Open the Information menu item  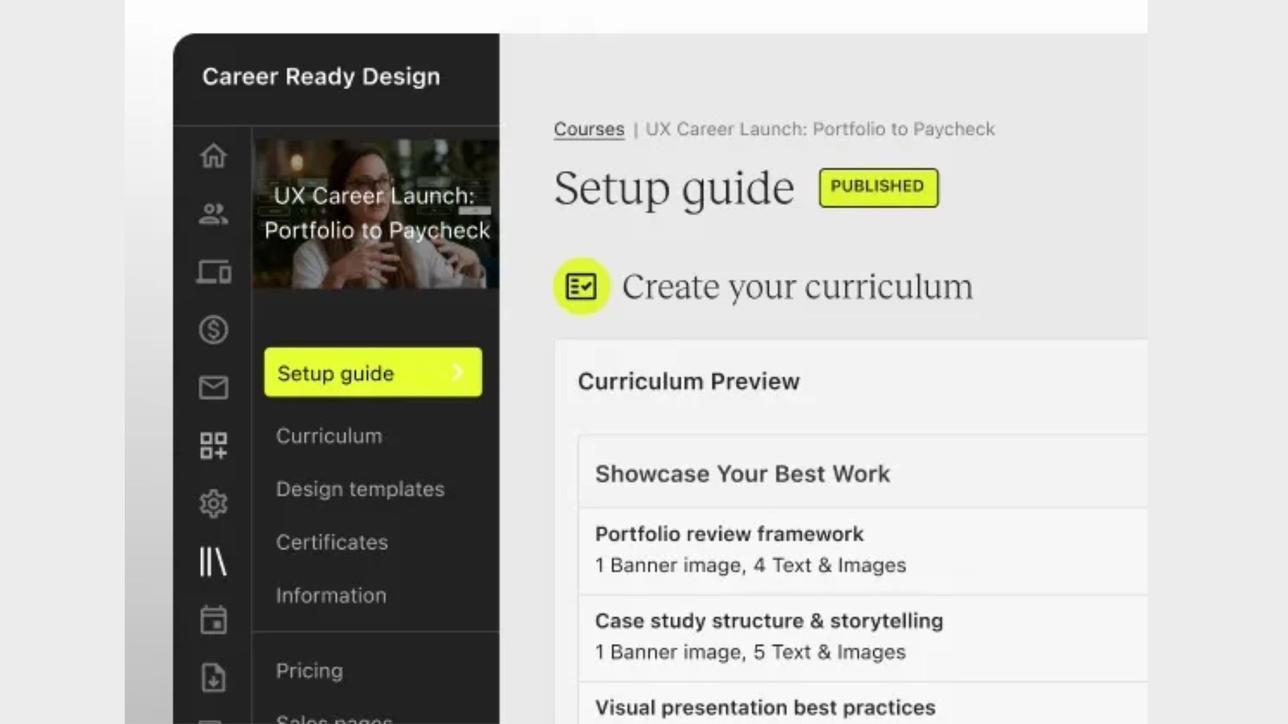pyautogui.click(x=331, y=595)
